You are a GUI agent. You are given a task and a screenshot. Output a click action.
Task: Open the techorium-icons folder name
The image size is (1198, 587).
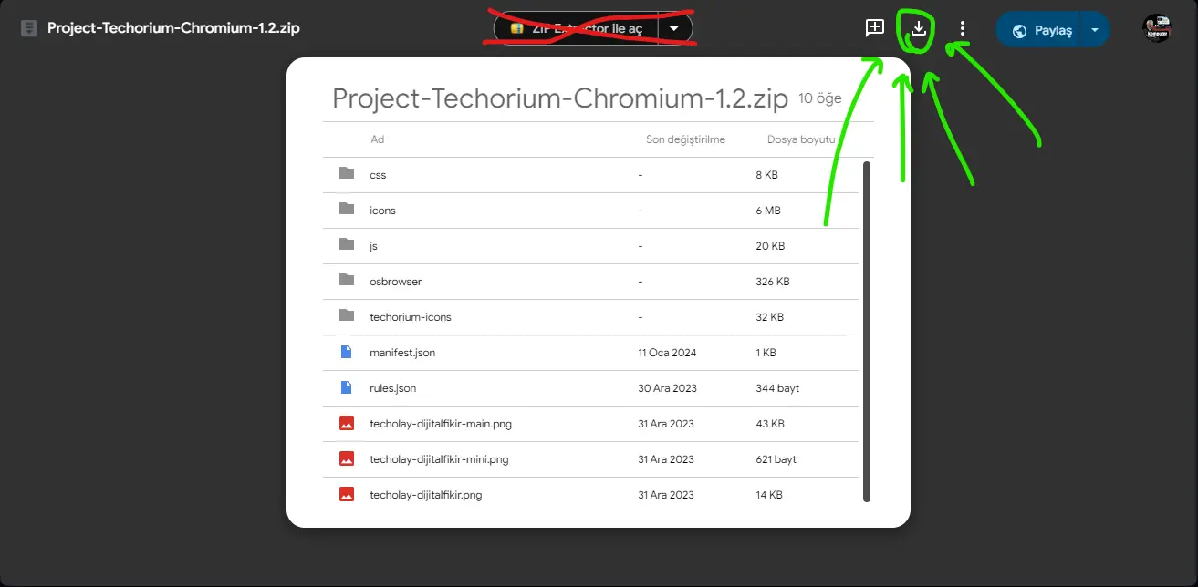pos(411,317)
